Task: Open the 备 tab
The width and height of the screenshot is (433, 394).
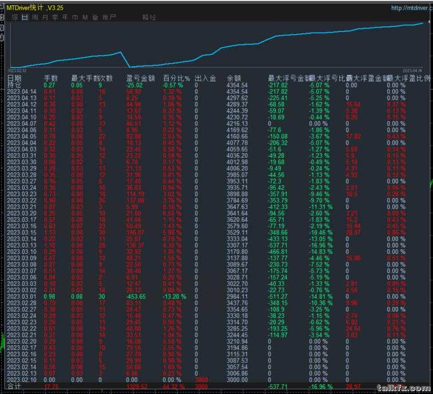Action: 95,17
